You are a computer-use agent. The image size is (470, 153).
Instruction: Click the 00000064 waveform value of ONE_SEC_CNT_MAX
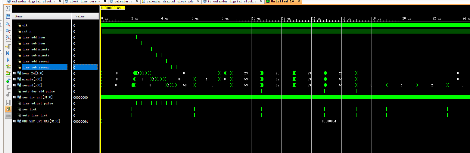[329, 121]
